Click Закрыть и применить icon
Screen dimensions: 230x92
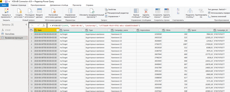pos(7,11)
